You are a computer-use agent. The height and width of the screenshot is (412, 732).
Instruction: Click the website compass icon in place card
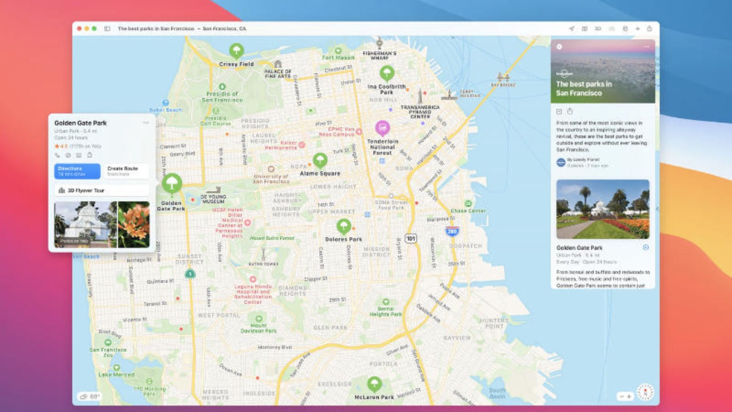(68, 155)
